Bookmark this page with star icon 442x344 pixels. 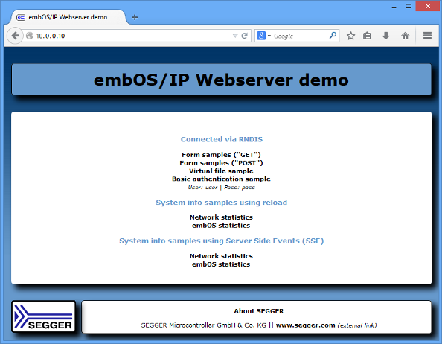pos(350,36)
